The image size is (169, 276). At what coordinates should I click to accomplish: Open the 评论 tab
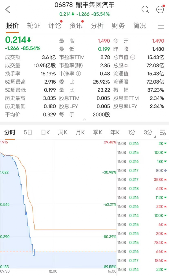click(x=55, y=26)
